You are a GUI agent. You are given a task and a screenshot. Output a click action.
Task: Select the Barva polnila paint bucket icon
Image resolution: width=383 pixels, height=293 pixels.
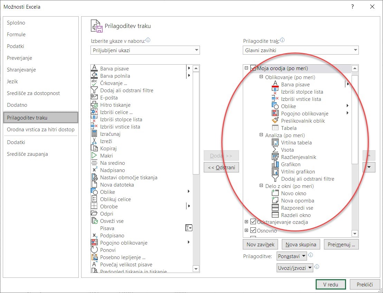(94, 76)
